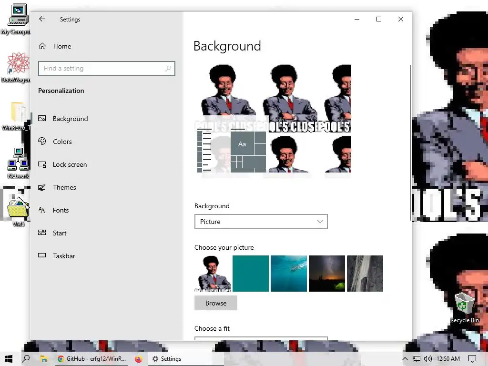Select the DataWagon desktop shortcut
The width and height of the screenshot is (488, 366).
coord(17,68)
